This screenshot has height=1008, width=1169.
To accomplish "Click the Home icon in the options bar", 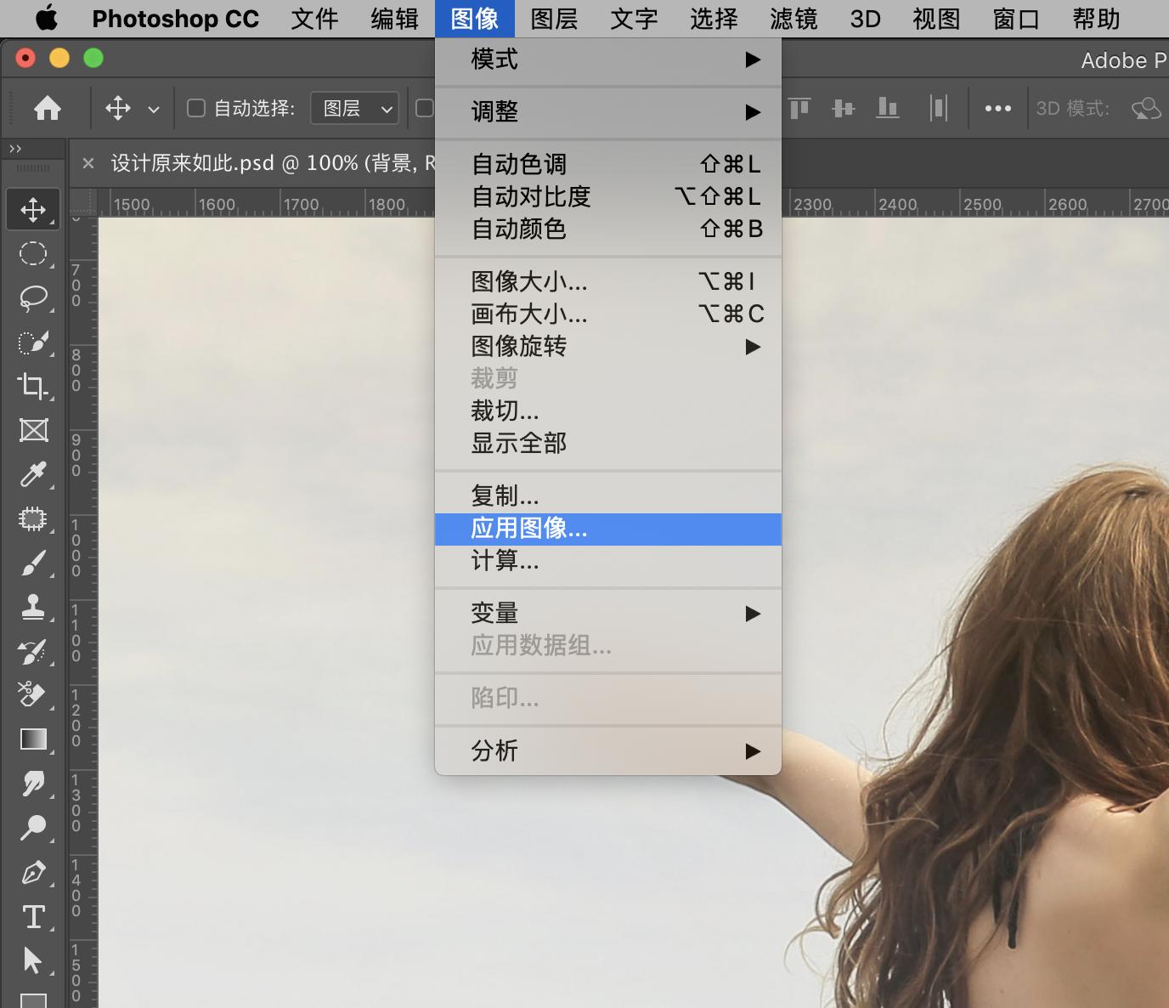I will point(48,108).
